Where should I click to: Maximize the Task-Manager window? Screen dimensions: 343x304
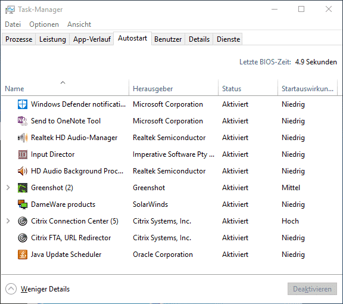point(301,9)
